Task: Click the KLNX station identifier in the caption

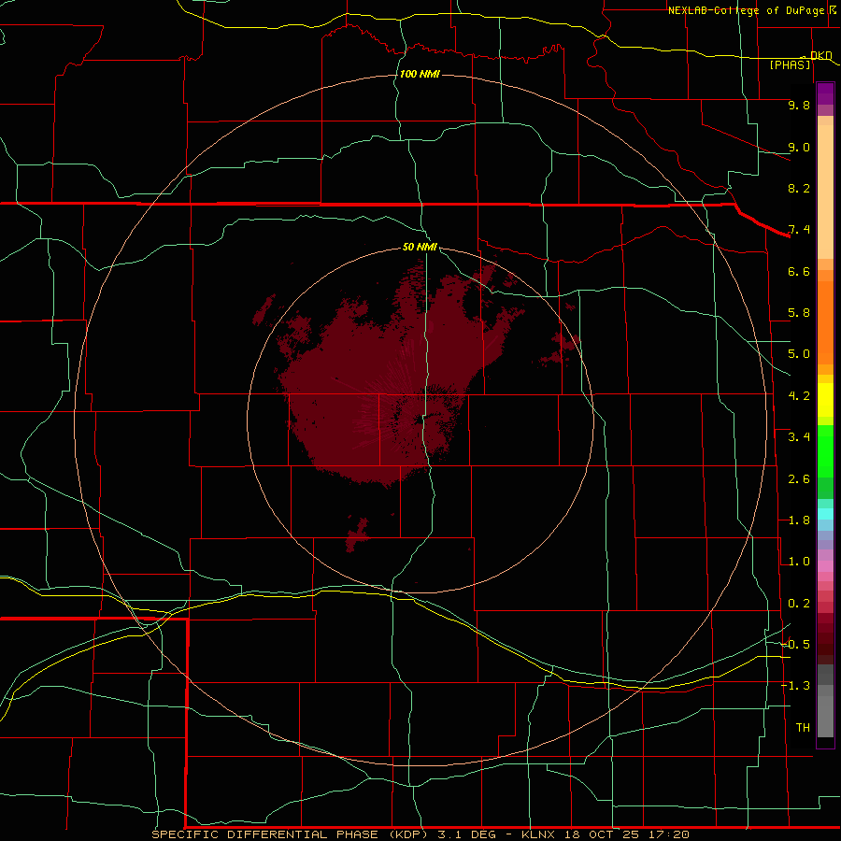Action: click(x=538, y=834)
